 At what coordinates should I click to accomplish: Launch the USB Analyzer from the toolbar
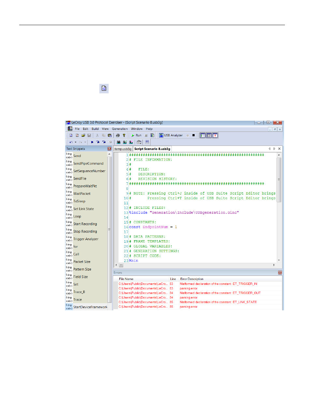pos(171,135)
